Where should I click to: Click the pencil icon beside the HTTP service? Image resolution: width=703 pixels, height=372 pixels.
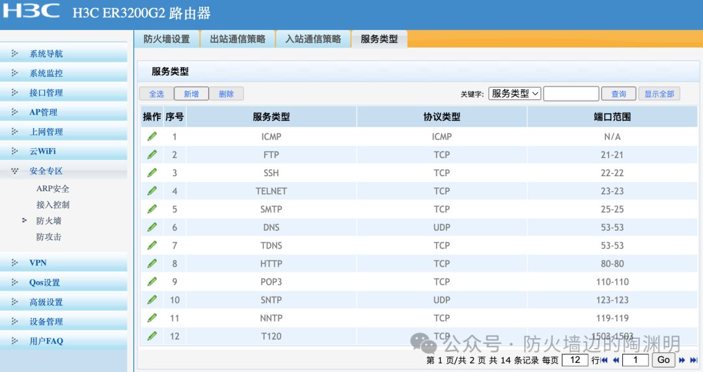pyautogui.click(x=152, y=263)
